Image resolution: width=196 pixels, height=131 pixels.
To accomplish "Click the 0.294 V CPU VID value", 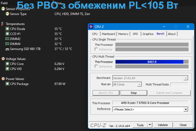I will (x=59, y=69).
